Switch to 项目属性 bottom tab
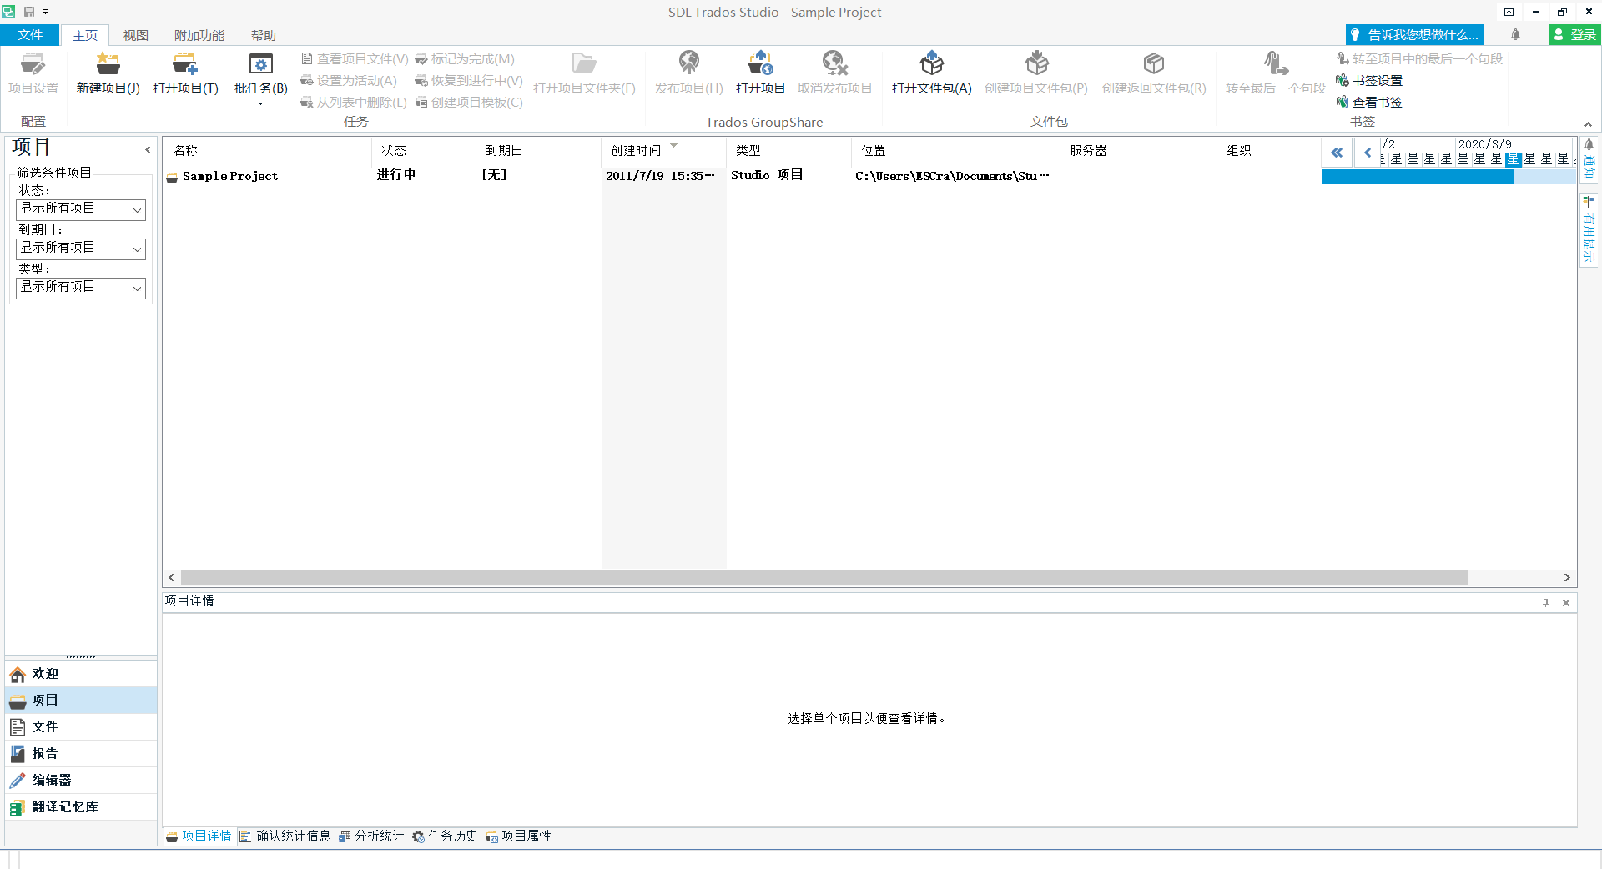 pos(518,836)
